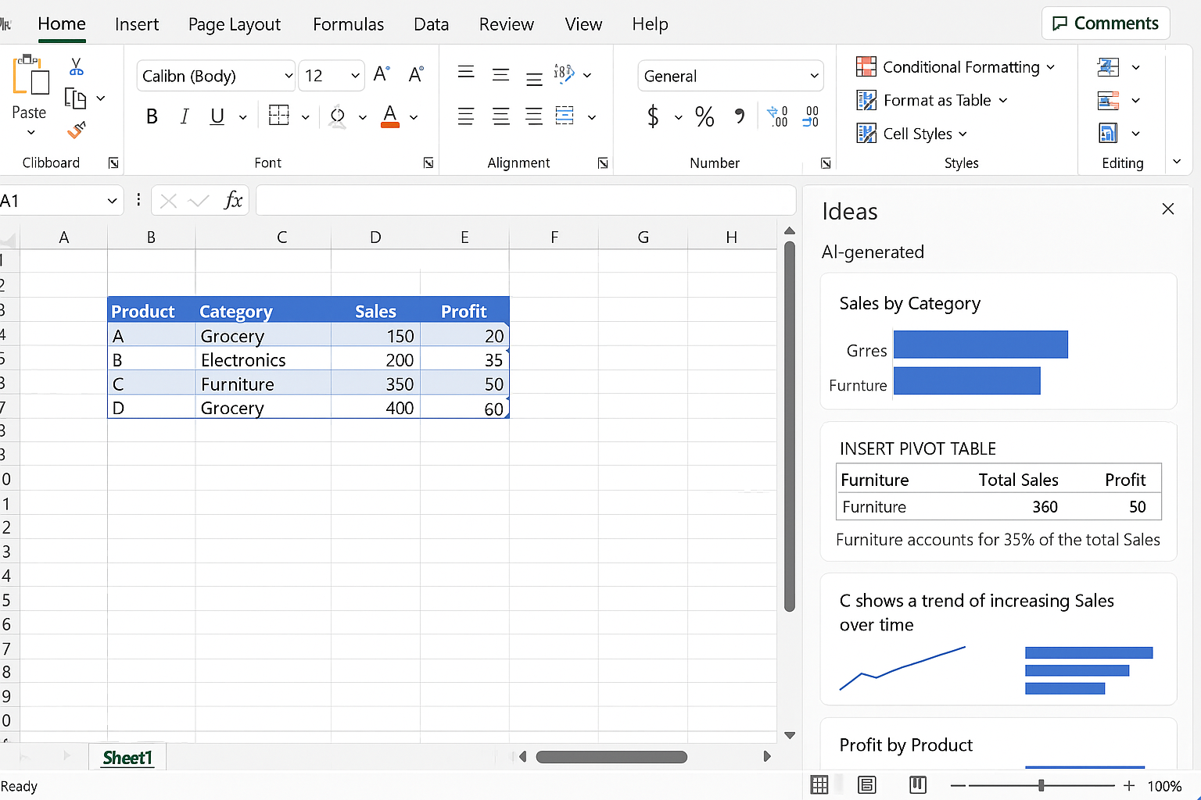The width and height of the screenshot is (1201, 800).
Task: Click the Merge cells icon
Action: (x=565, y=116)
